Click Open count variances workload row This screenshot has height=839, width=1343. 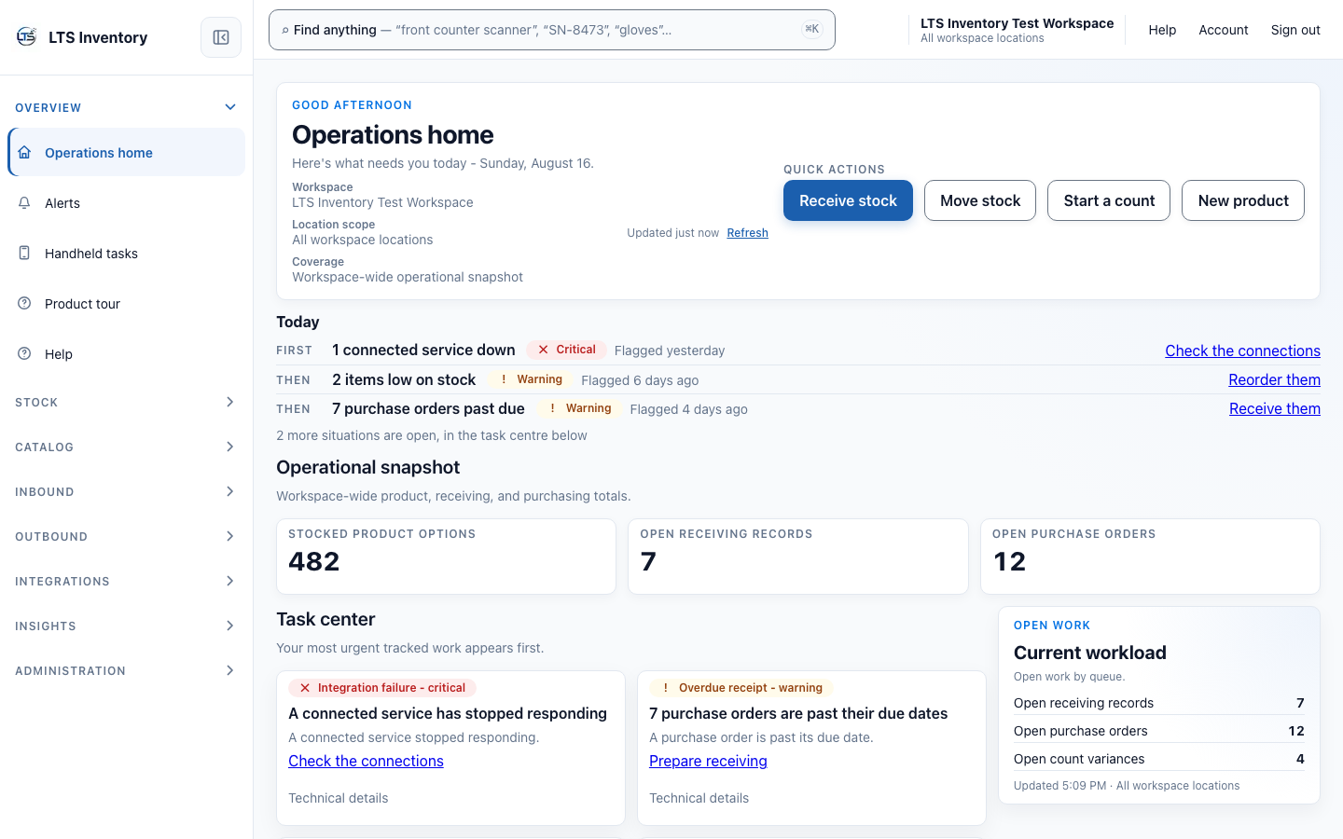(1159, 759)
